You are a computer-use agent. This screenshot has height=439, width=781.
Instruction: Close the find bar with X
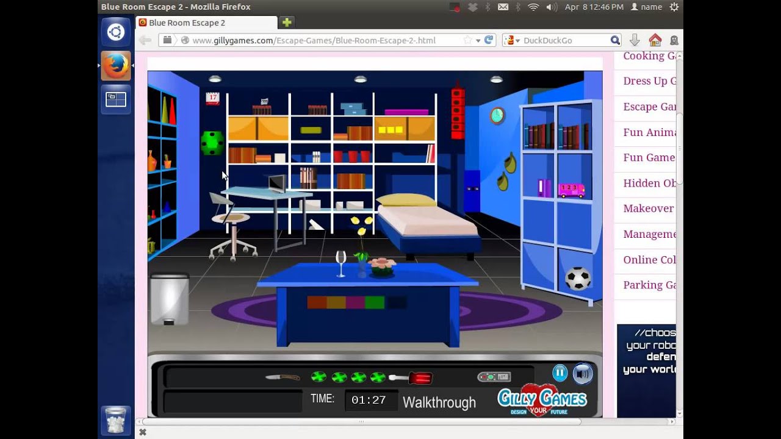[x=143, y=432]
